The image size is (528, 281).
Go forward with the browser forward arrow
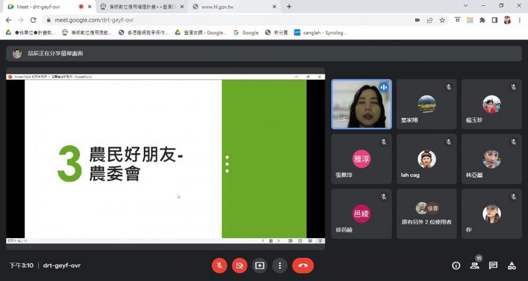click(21, 20)
